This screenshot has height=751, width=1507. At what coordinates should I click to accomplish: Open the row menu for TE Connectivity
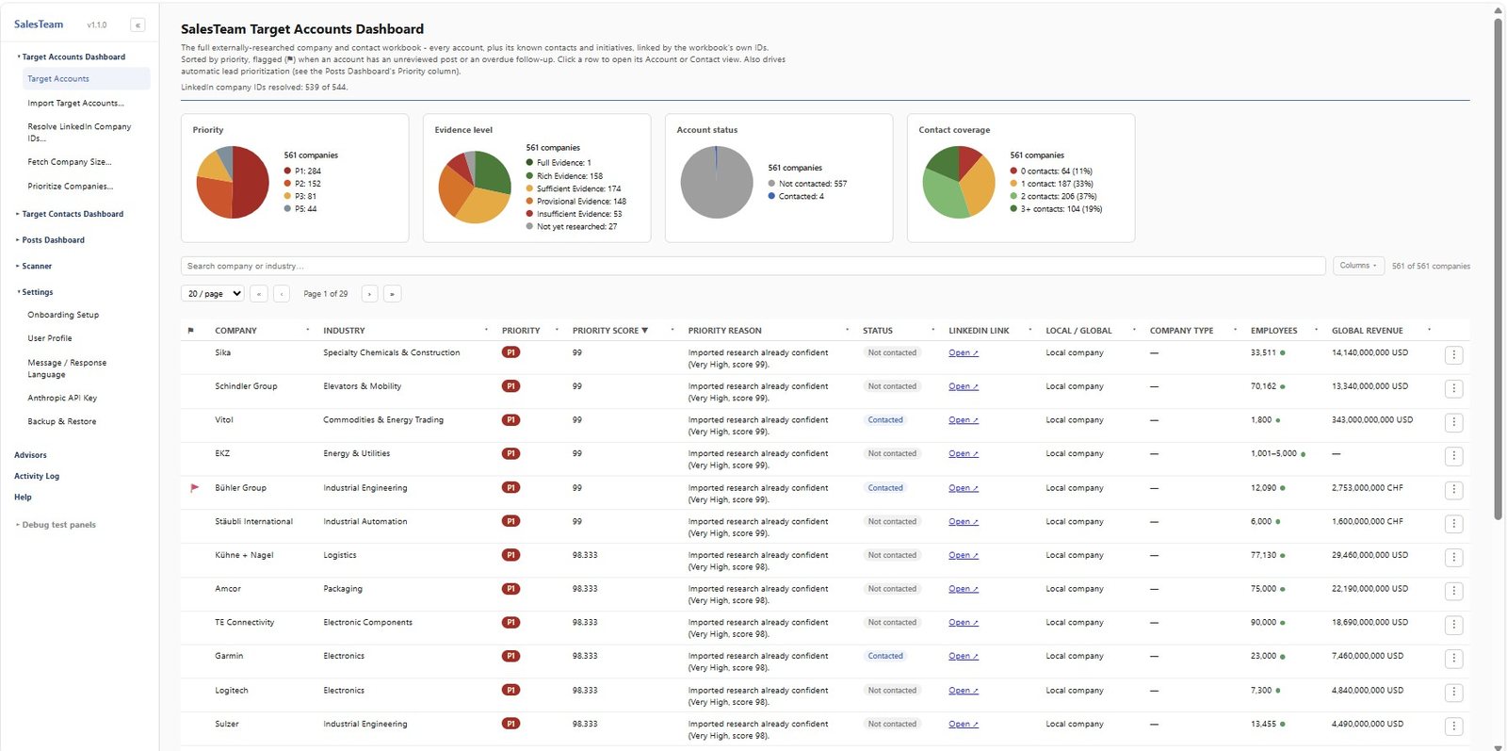[1454, 625]
